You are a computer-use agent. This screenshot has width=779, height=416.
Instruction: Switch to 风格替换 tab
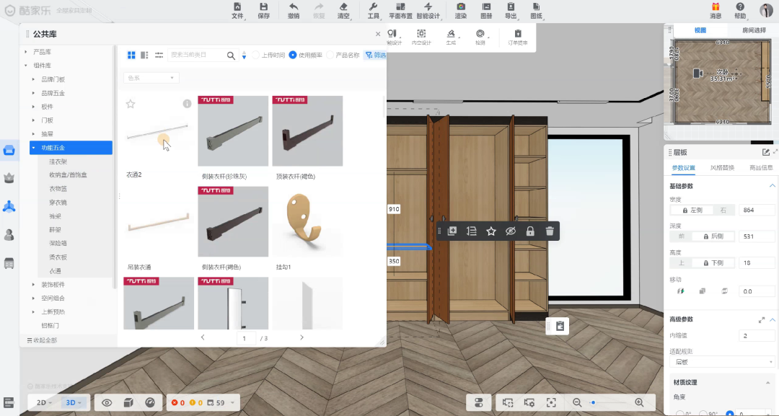click(x=722, y=168)
